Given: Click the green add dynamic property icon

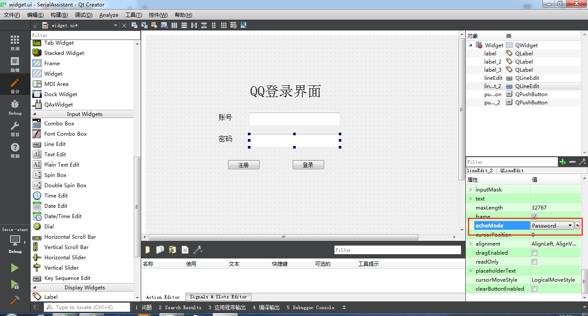Looking at the screenshot, I should 563,162.
